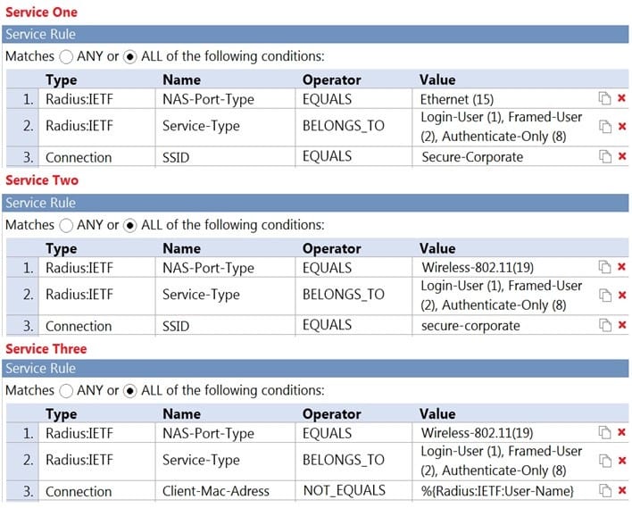The width and height of the screenshot is (632, 508).
Task: Select ALL matching for Service Two
Action: [130, 225]
